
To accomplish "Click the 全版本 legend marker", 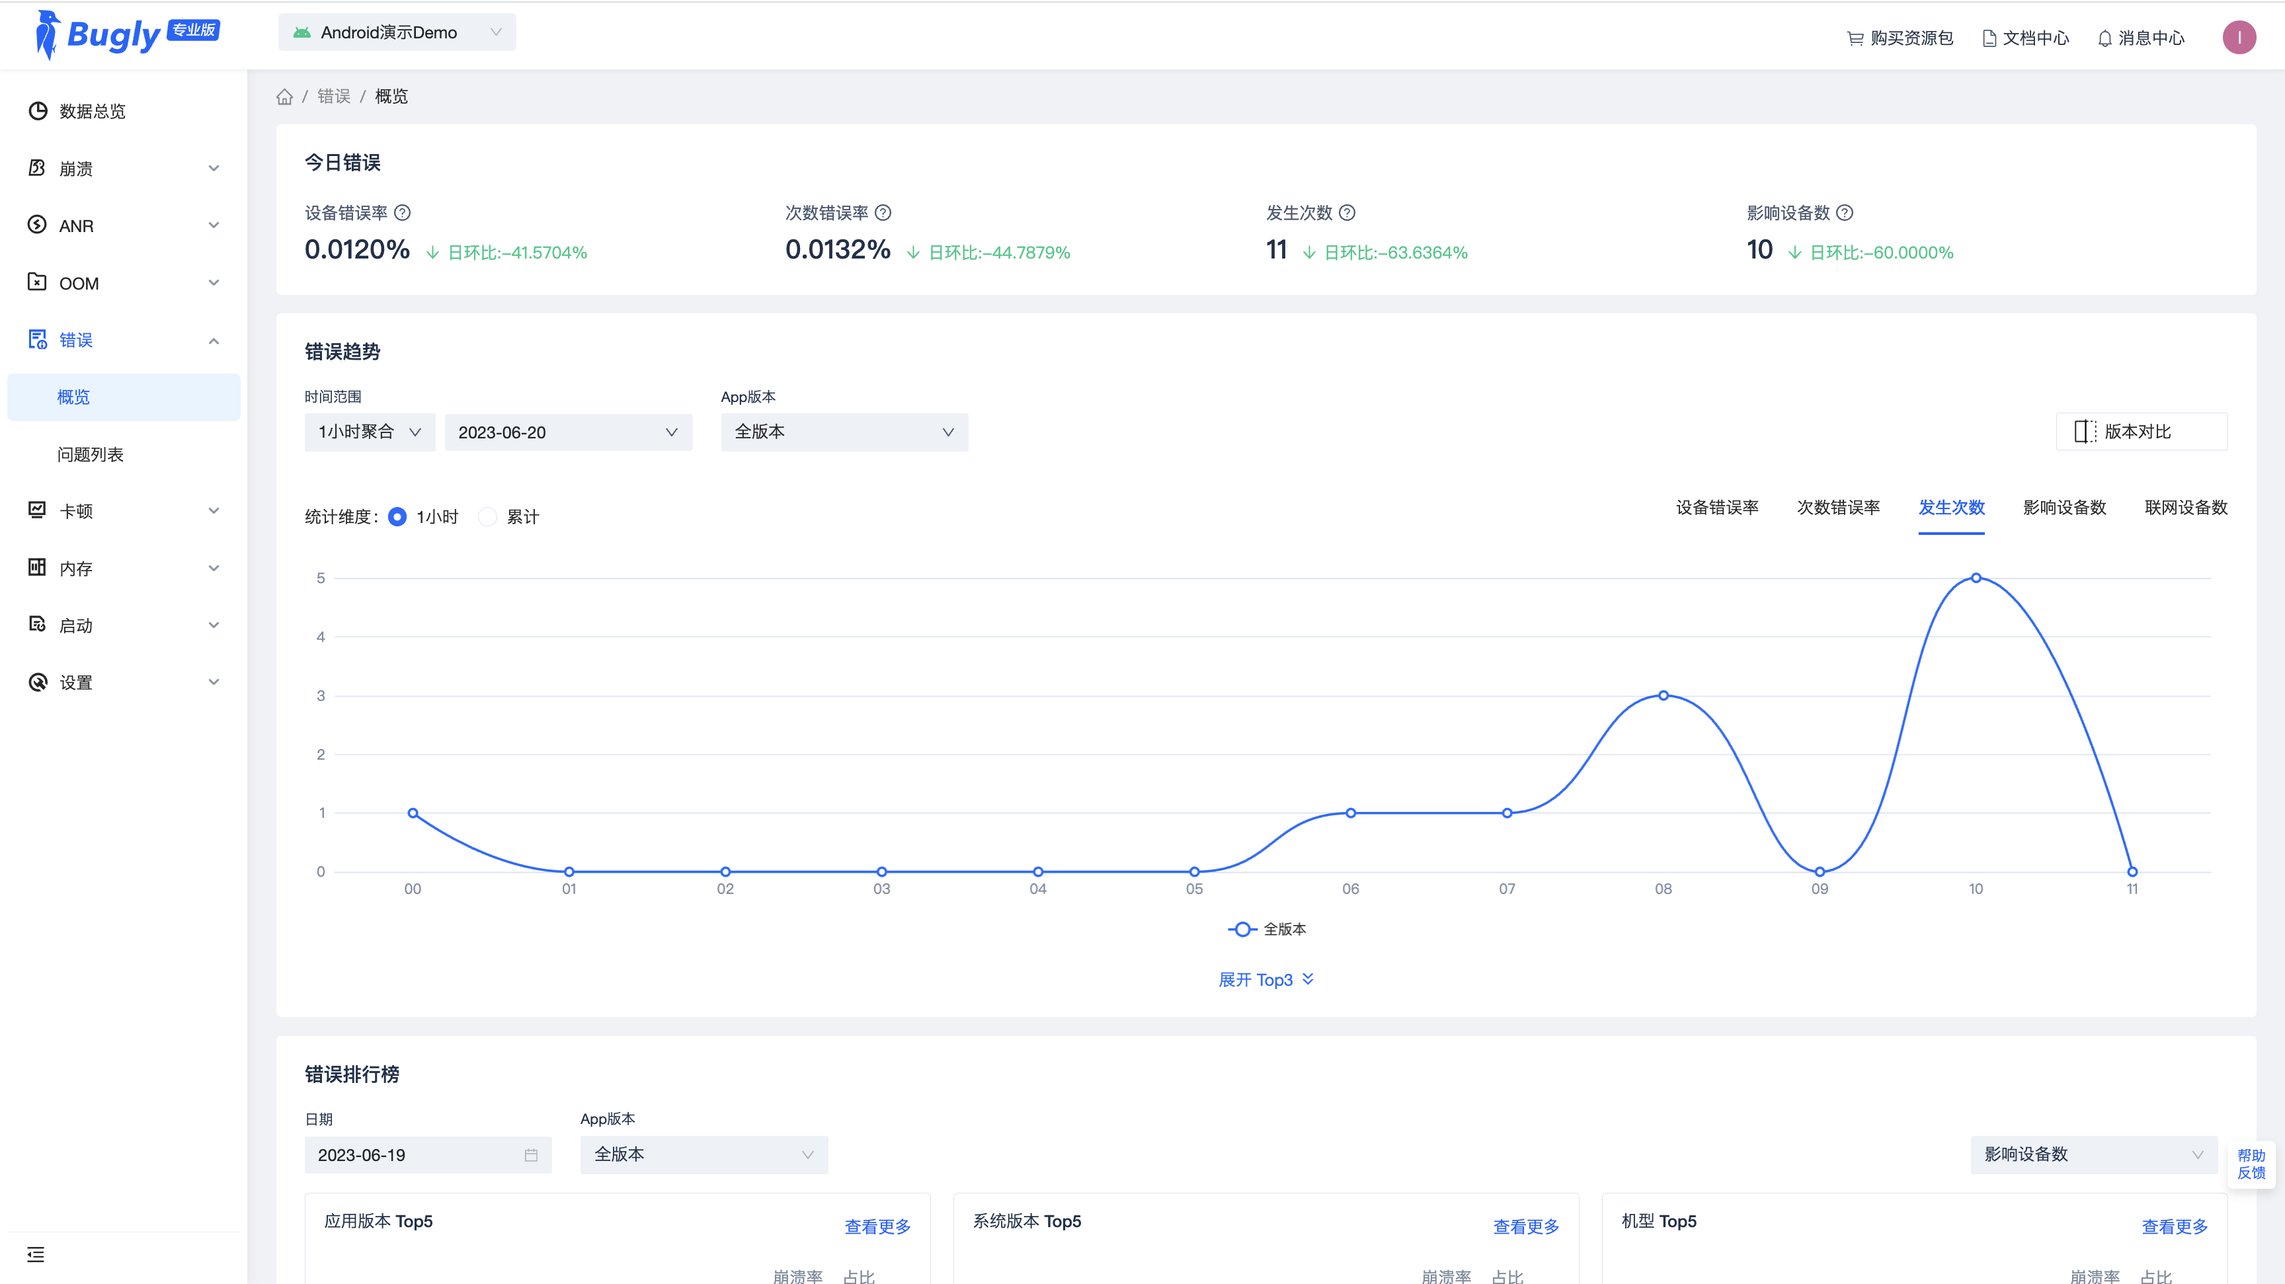I will (1242, 930).
